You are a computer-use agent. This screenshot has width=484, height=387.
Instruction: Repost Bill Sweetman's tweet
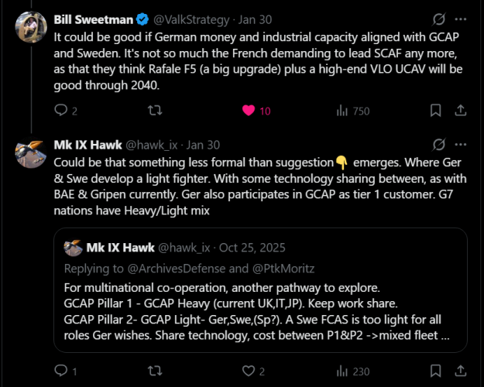click(155, 111)
